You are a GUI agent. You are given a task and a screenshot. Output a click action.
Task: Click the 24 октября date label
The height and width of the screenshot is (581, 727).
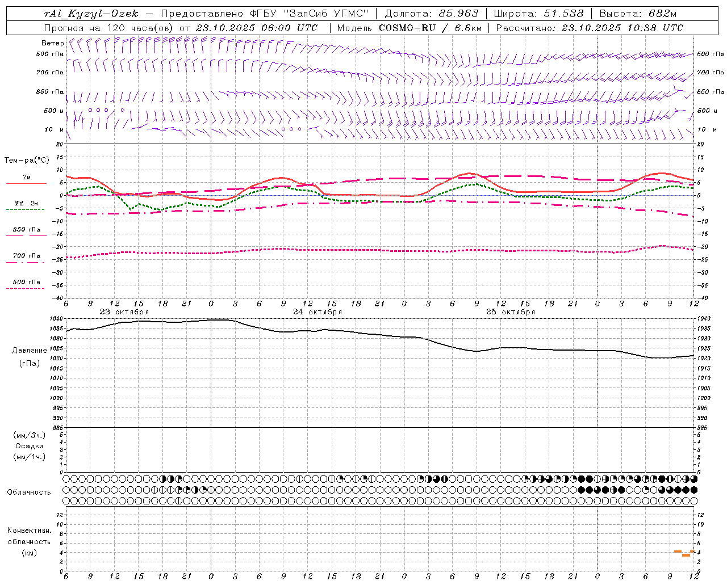coord(317,312)
